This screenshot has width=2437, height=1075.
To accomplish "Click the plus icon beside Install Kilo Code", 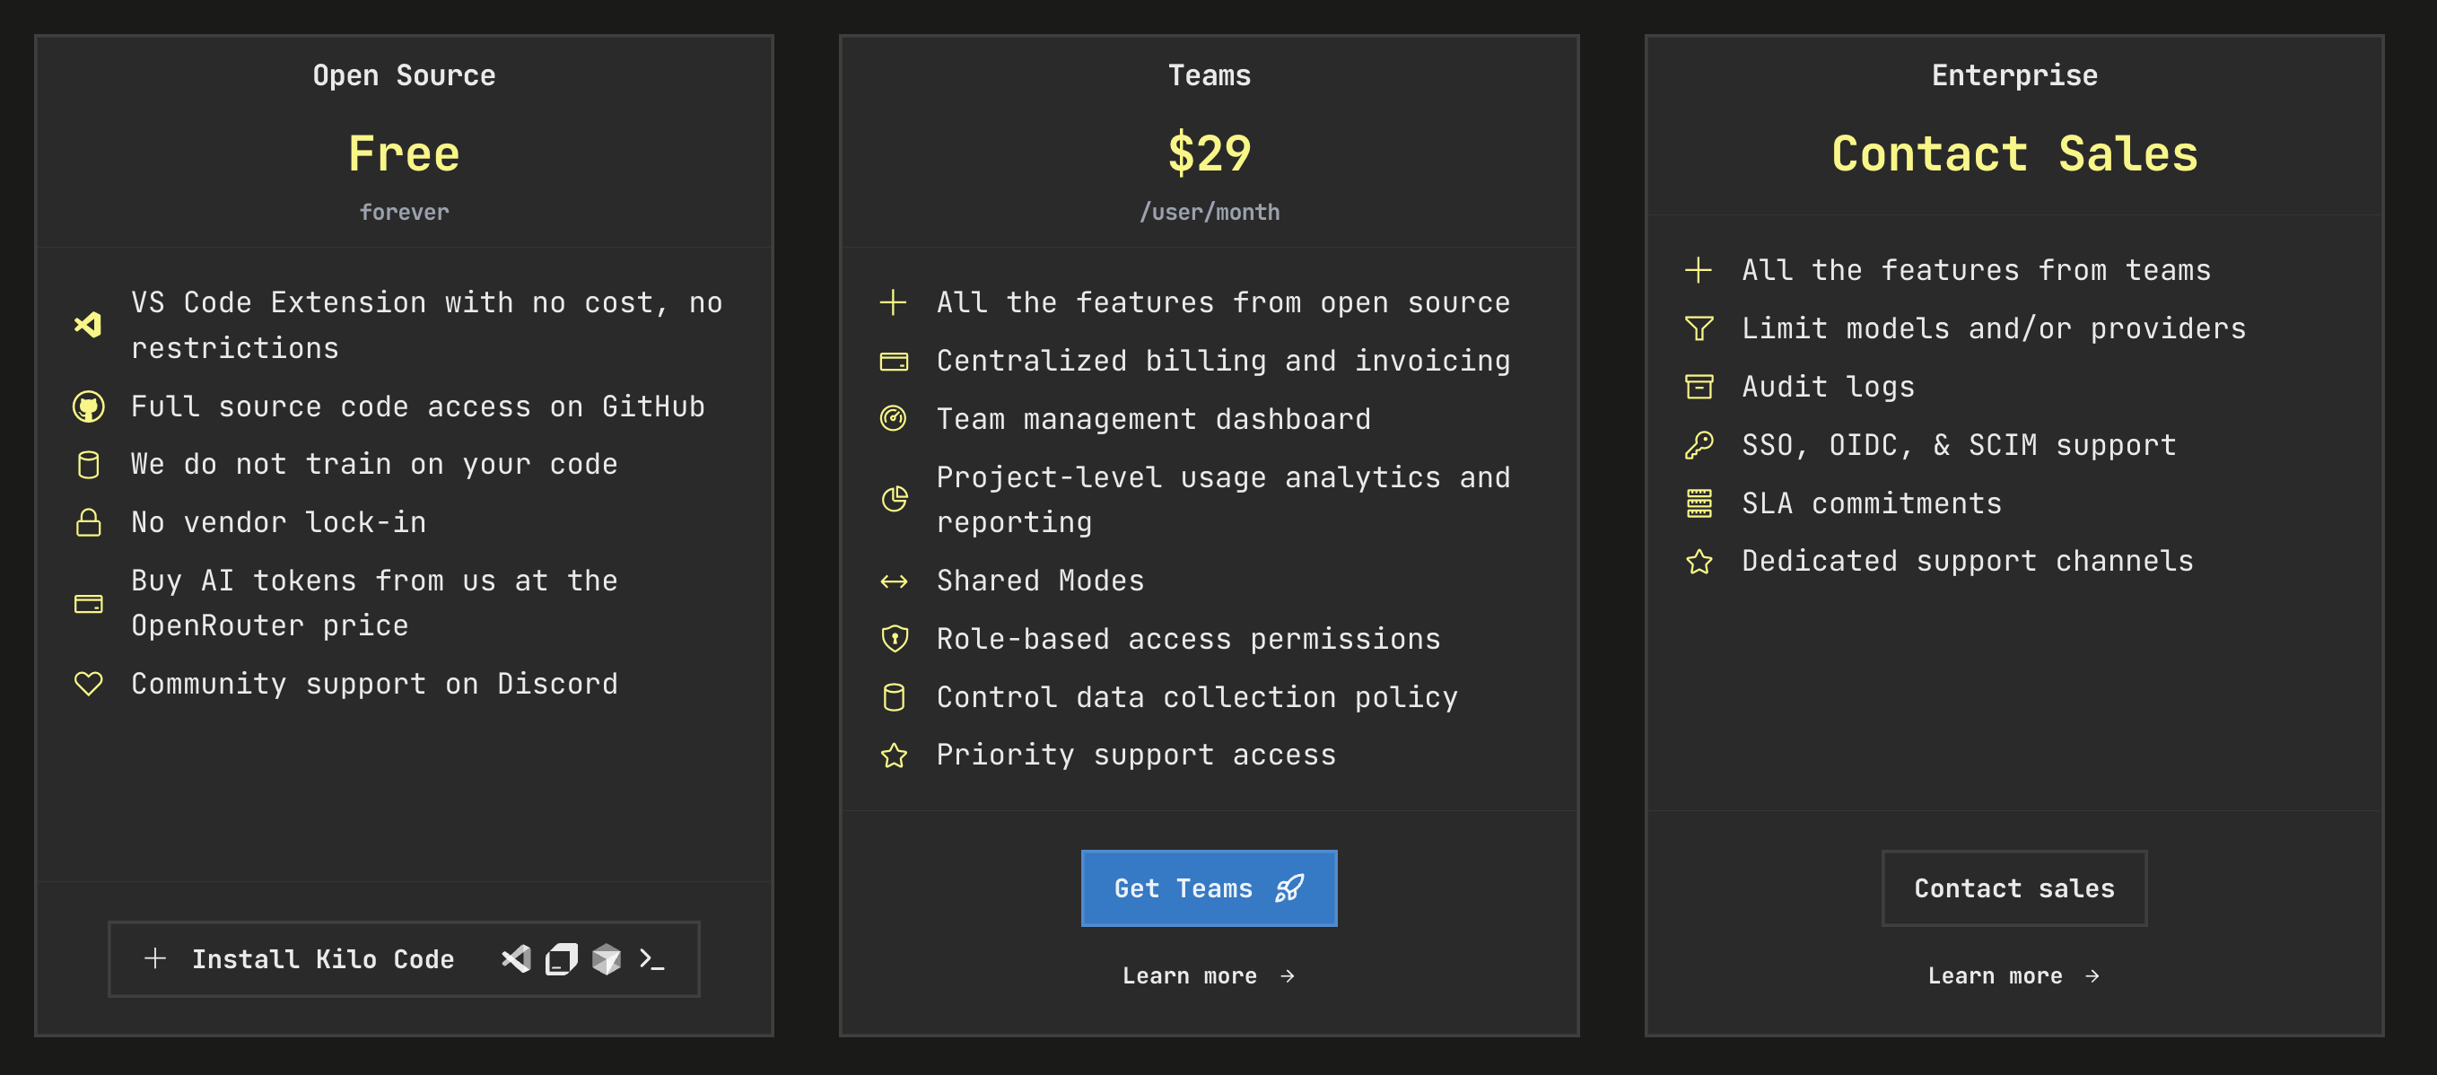I will coord(154,958).
